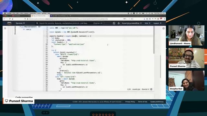Open Cookie preferences
This screenshot has height=116, width=207.
[x=157, y=102]
